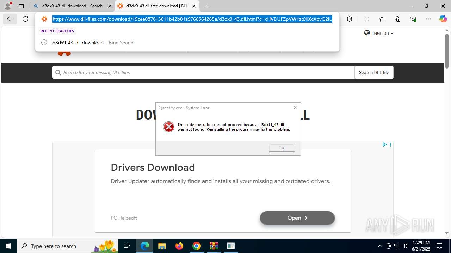
Task: Launch Firefox from taskbar
Action: [x=179, y=246]
